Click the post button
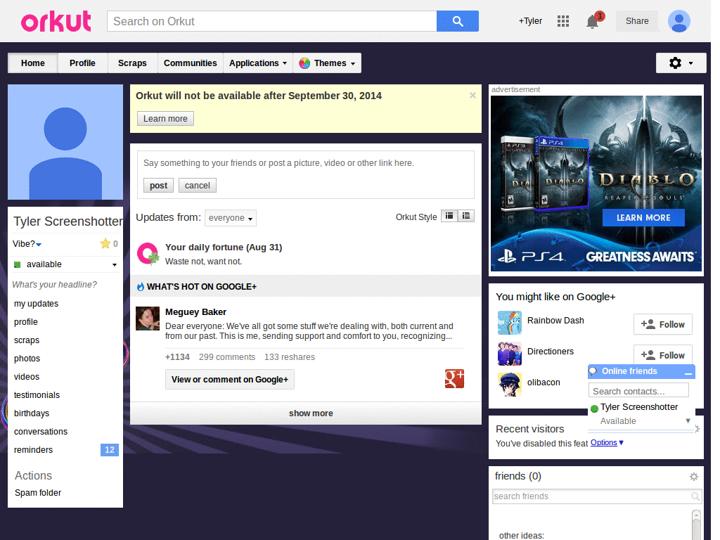This screenshot has width=720, height=540. (x=158, y=186)
